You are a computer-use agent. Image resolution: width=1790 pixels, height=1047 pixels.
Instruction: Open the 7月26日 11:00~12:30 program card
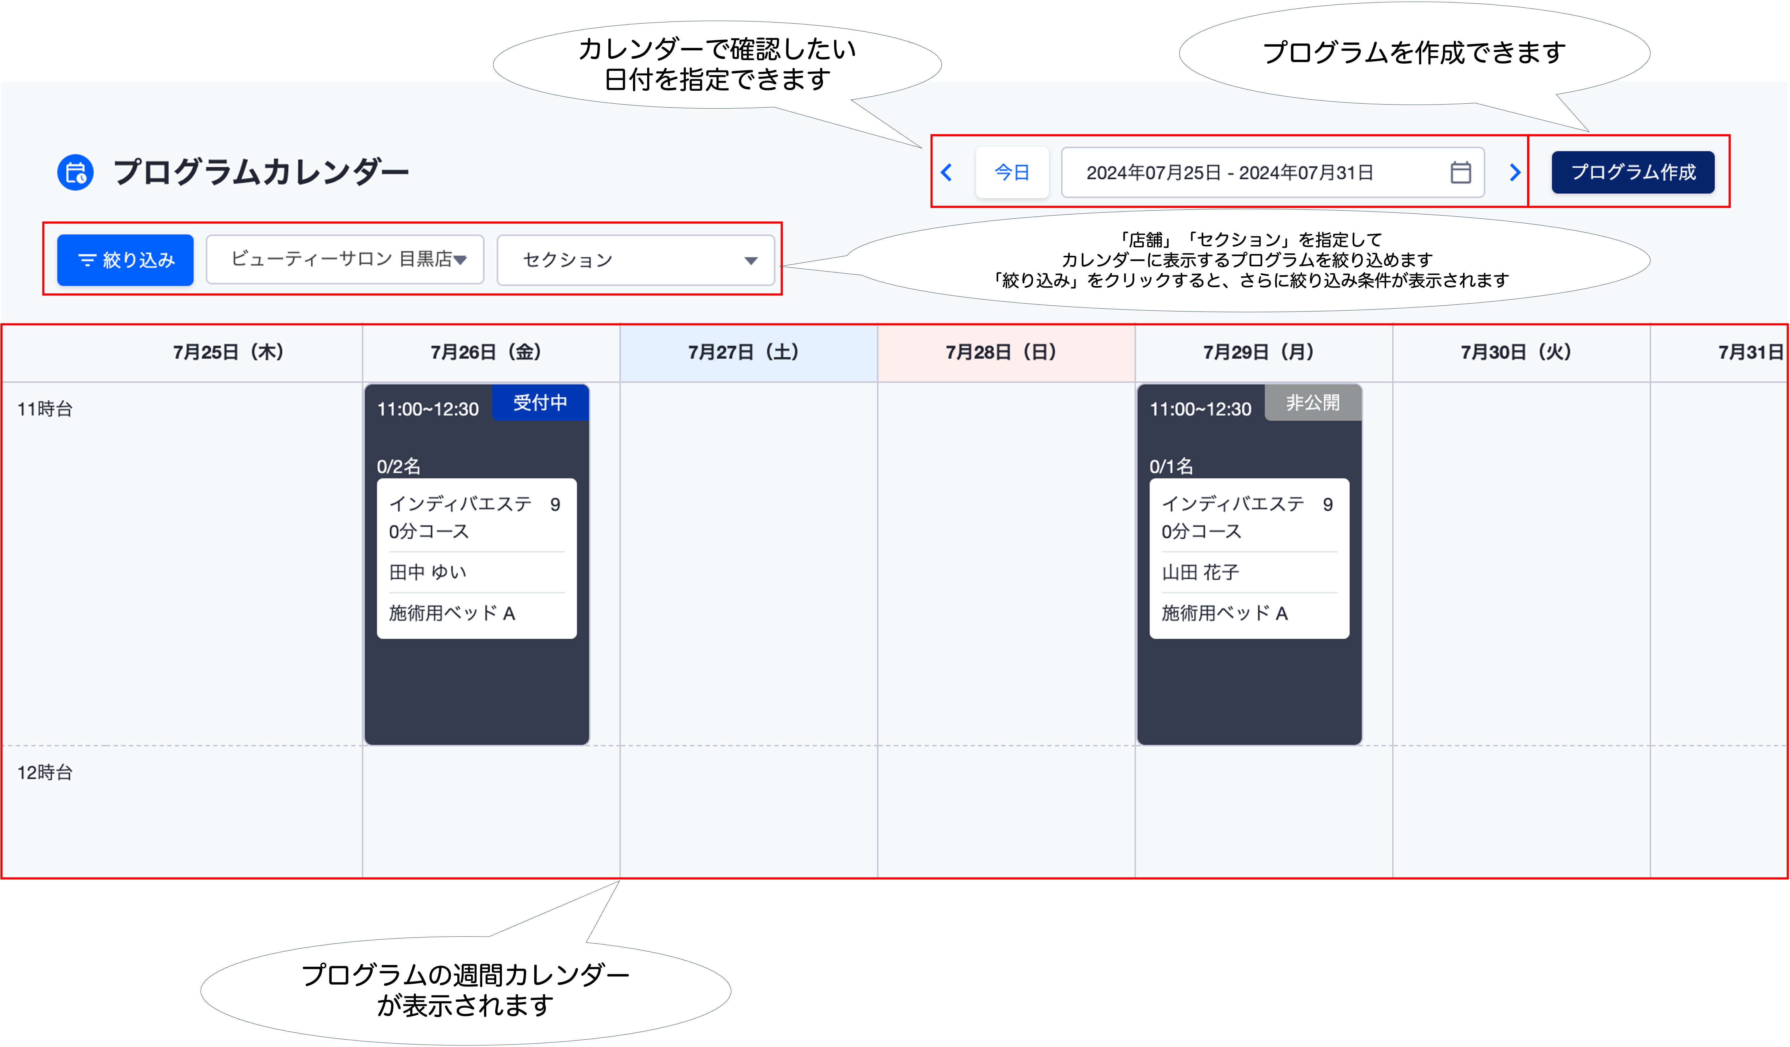click(x=477, y=565)
